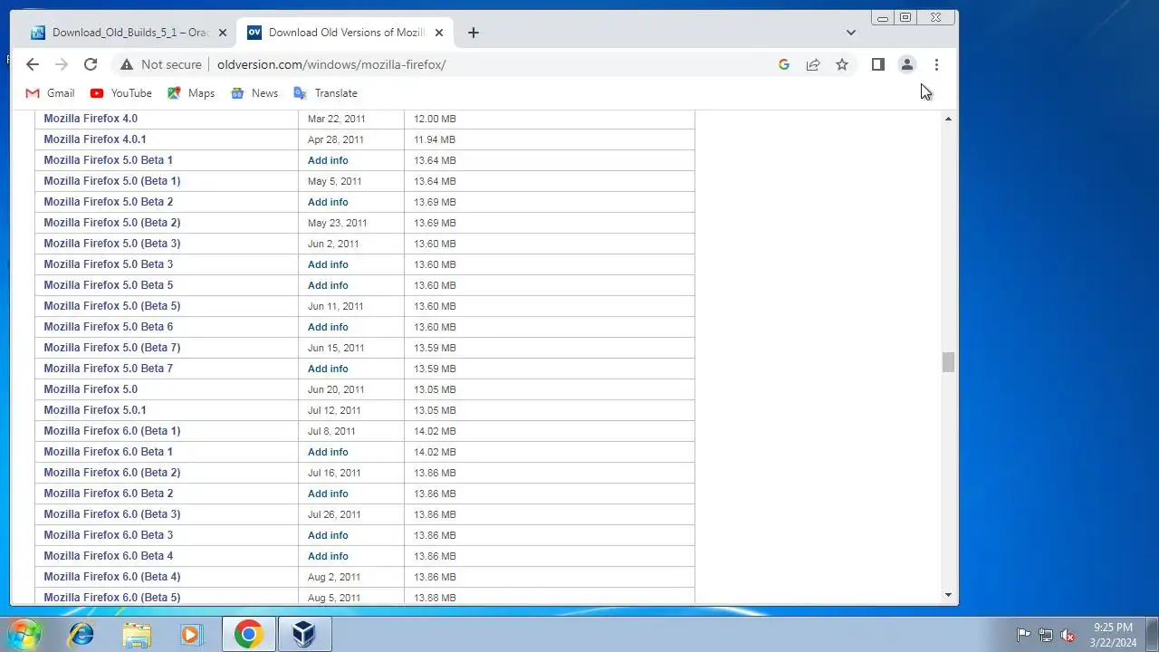Click Add info for Firefox 5.0 Beta 1

pyautogui.click(x=328, y=160)
